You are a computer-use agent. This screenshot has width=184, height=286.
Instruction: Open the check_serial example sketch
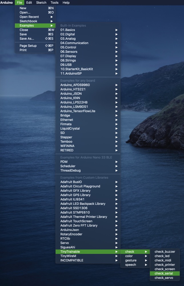164,273
